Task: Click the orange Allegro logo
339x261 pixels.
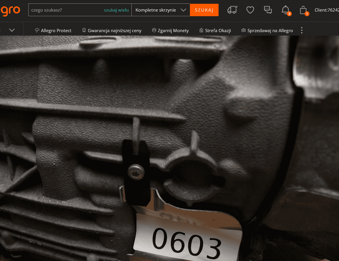Action: [10, 10]
